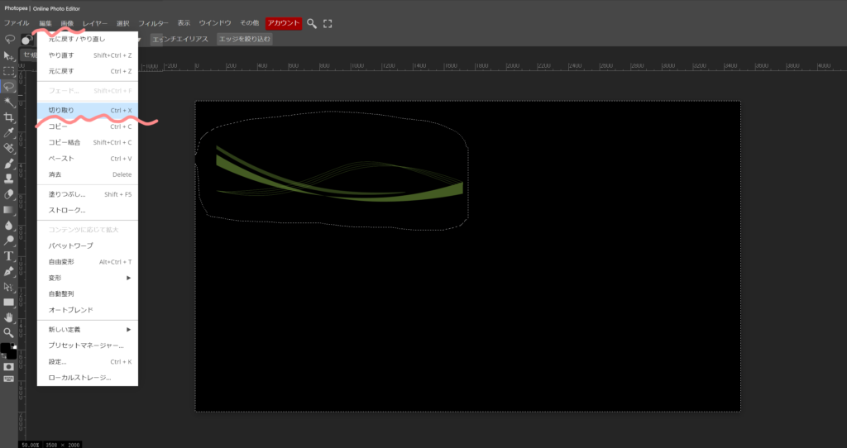Click the エッジを絞り込む button
847x448 pixels.
(x=244, y=39)
